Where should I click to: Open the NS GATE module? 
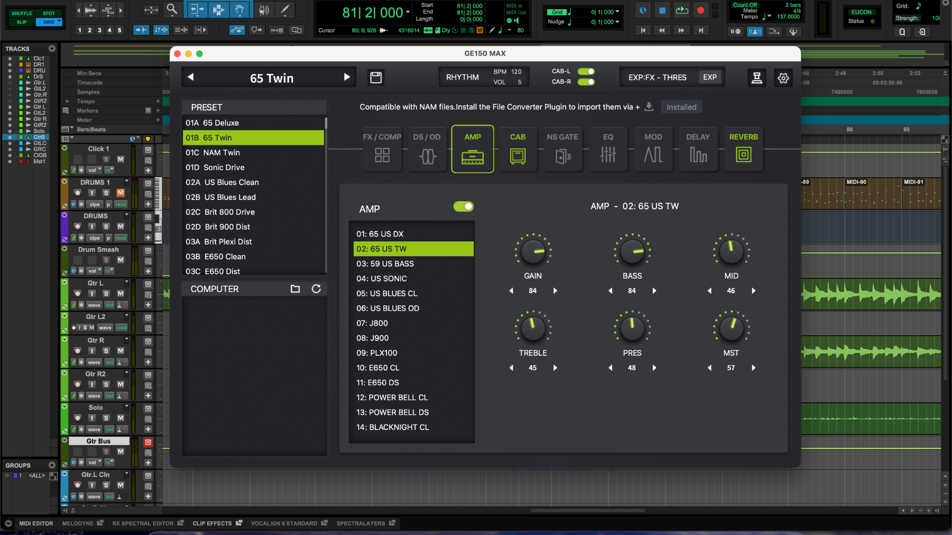click(x=562, y=149)
